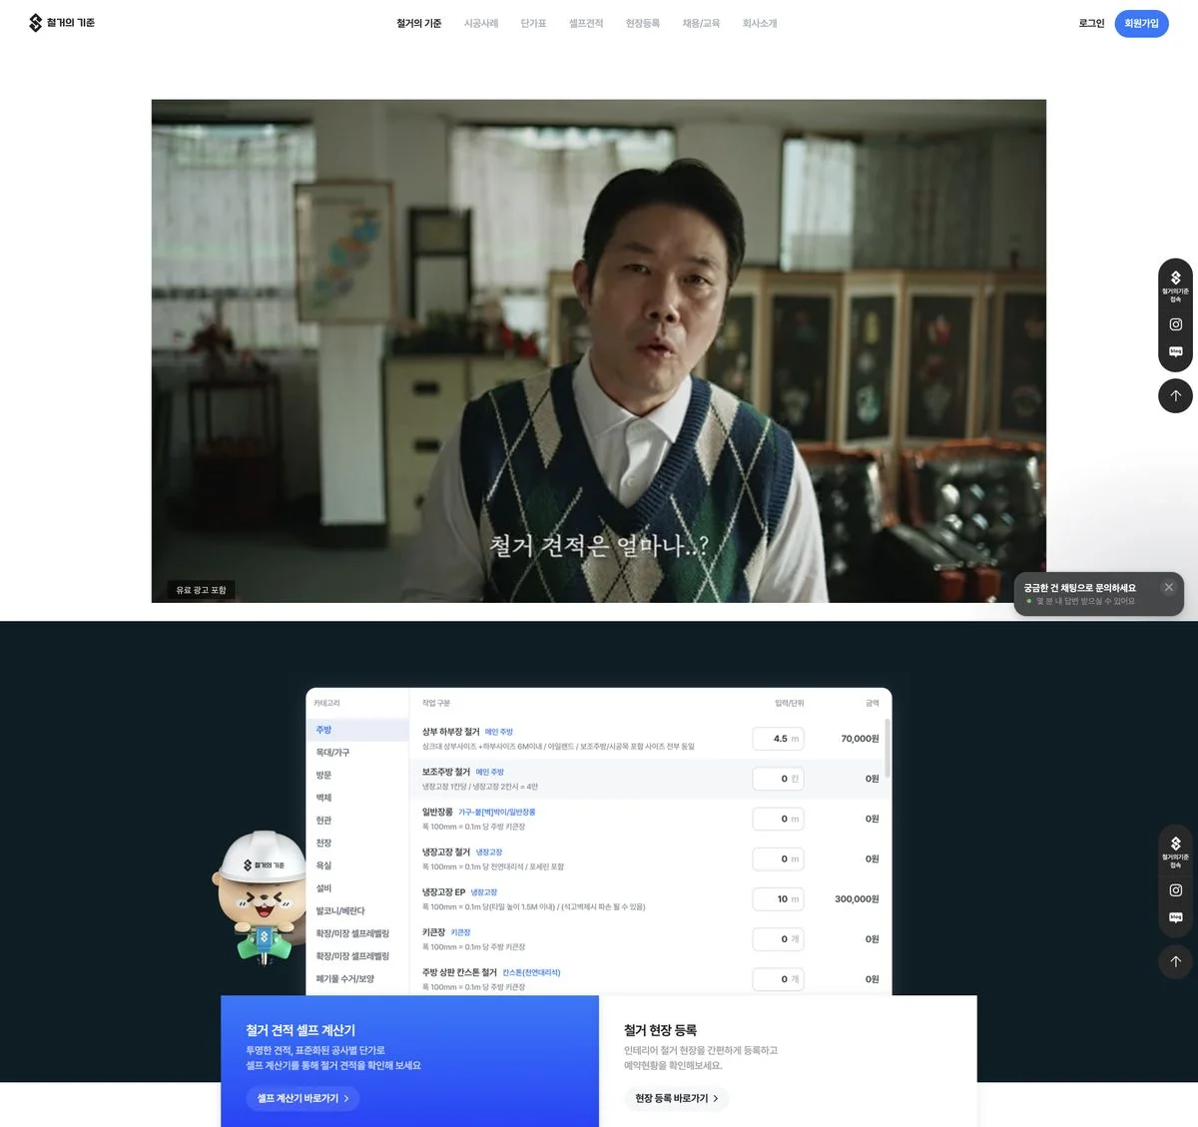
Task: Click the 로그인 login link
Action: (1091, 23)
